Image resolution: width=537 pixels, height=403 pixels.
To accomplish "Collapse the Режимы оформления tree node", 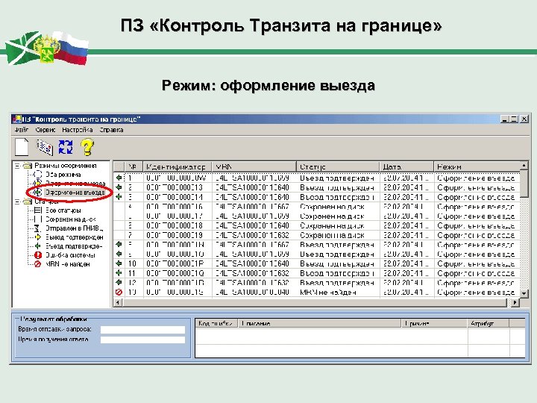I will tap(16, 166).
